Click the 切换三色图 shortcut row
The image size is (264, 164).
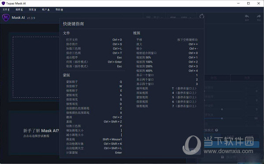pyautogui.click(x=94, y=126)
